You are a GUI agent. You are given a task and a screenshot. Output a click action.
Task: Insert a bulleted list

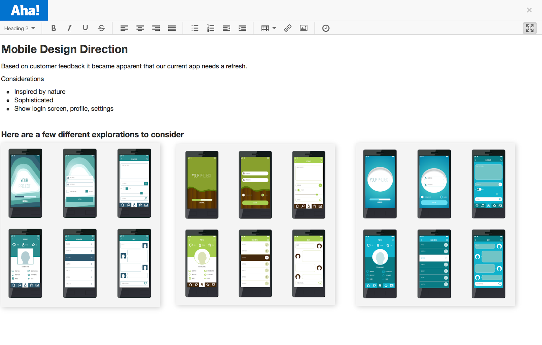click(x=195, y=28)
